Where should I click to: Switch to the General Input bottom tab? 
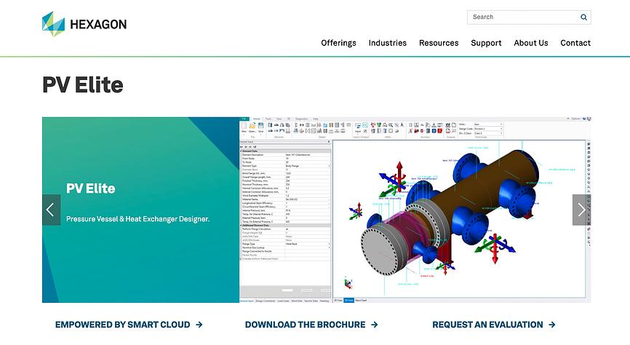pos(247,301)
